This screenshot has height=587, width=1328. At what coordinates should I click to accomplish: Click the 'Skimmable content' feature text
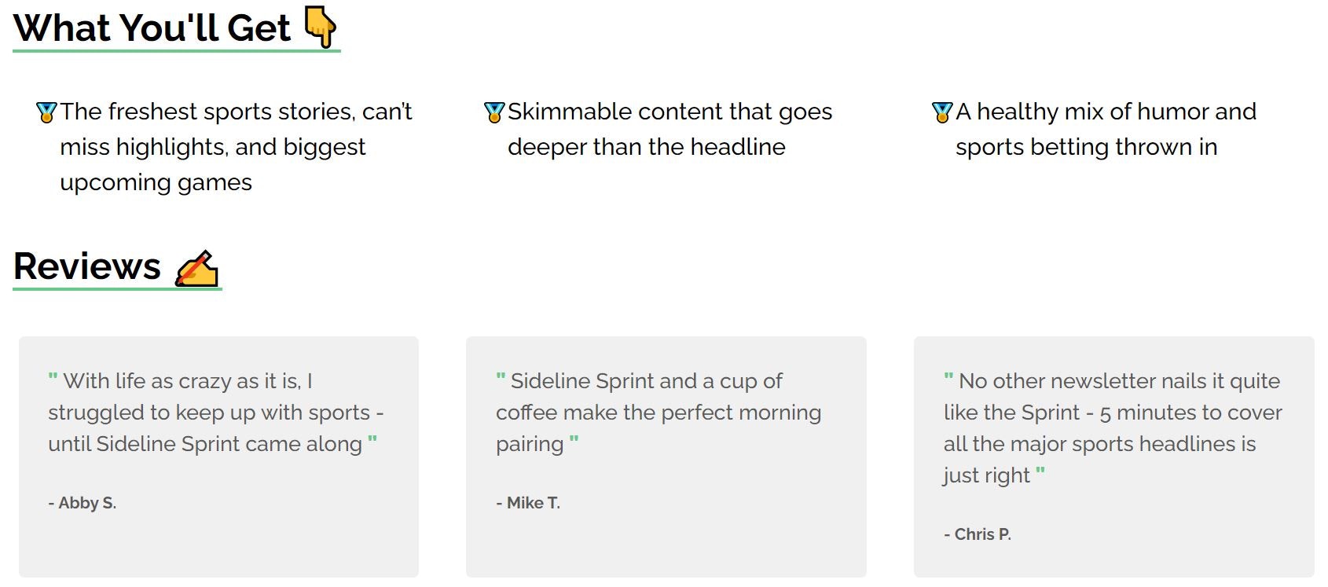click(x=670, y=129)
